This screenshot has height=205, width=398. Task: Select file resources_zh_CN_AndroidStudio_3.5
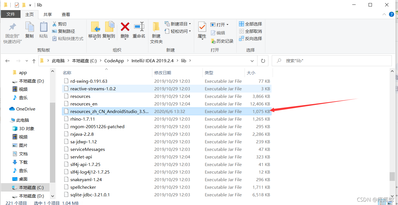click(167, 111)
